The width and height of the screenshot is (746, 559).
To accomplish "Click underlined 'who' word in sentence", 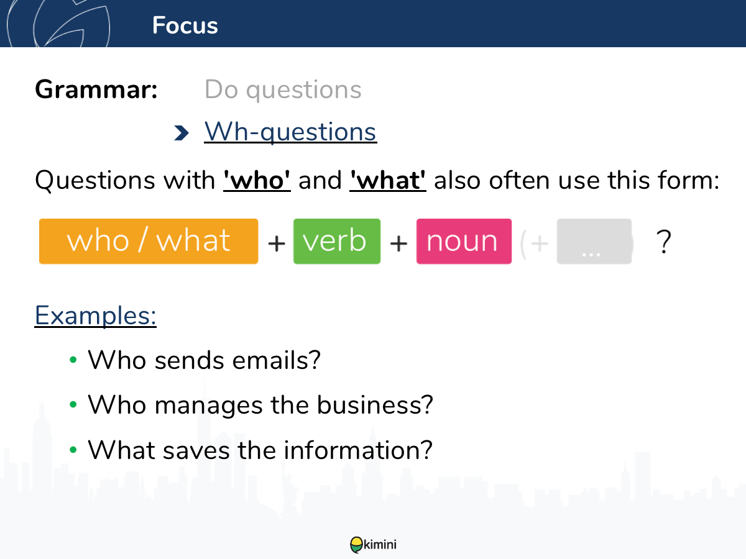I will 257,181.
